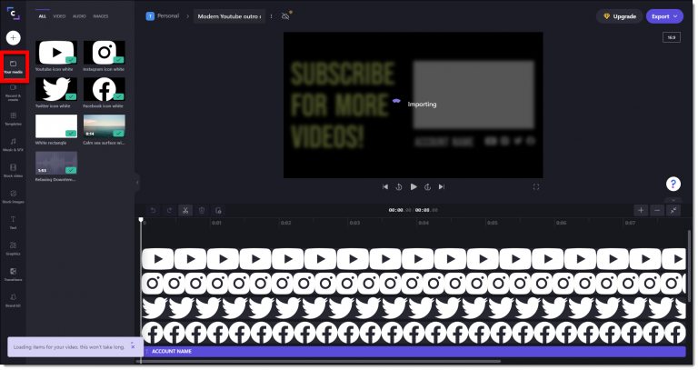Open the Transitions sidebar section

14,275
